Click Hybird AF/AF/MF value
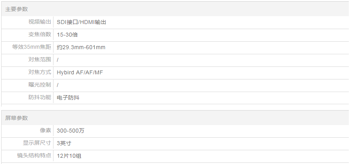 tap(80, 72)
